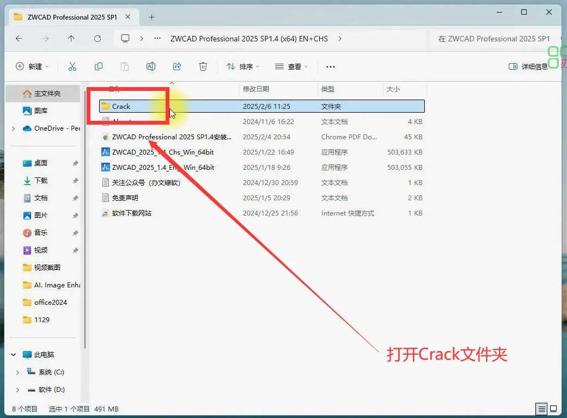Click the Rename icon
The image size is (567, 418).
coord(151,66)
